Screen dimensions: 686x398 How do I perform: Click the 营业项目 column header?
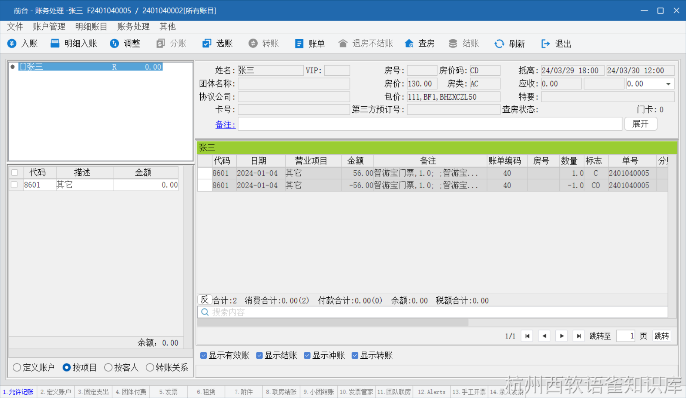[313, 161]
